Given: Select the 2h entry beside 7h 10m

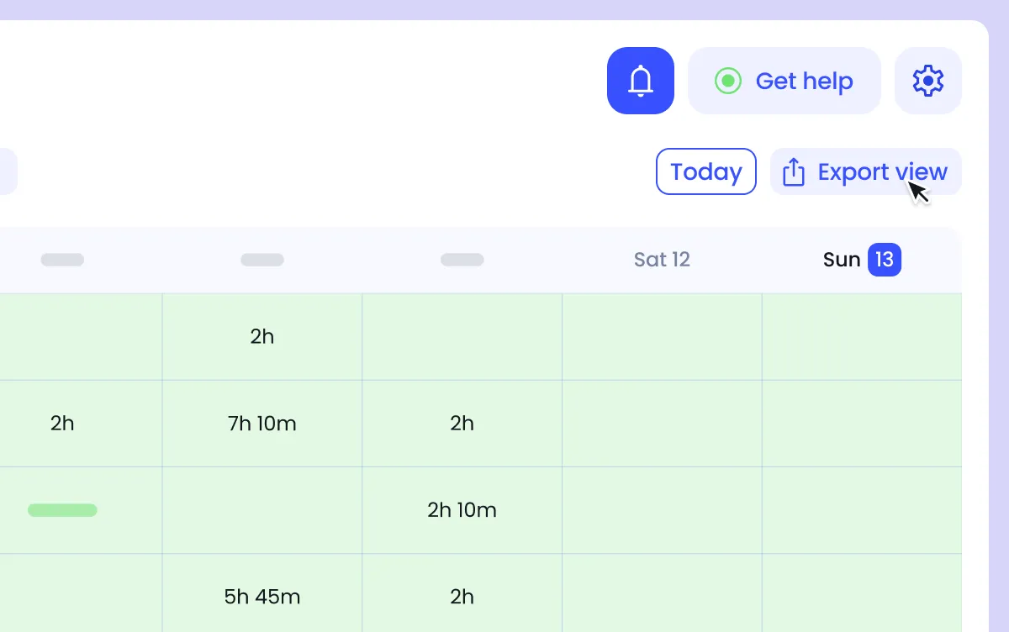Looking at the screenshot, I should [462, 424].
